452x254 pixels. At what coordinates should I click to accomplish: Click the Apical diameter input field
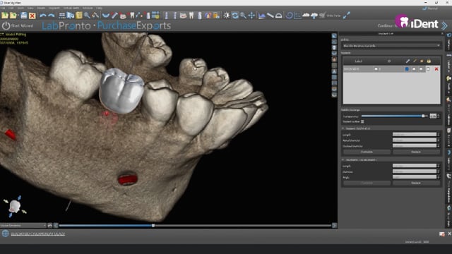[x=415, y=140]
